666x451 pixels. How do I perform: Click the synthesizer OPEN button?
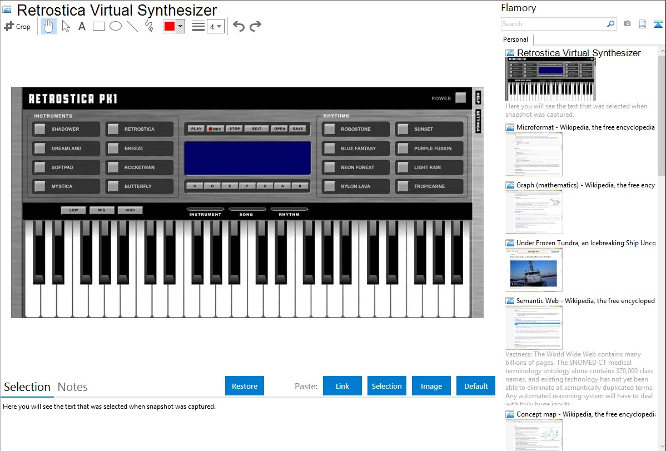pyautogui.click(x=280, y=128)
